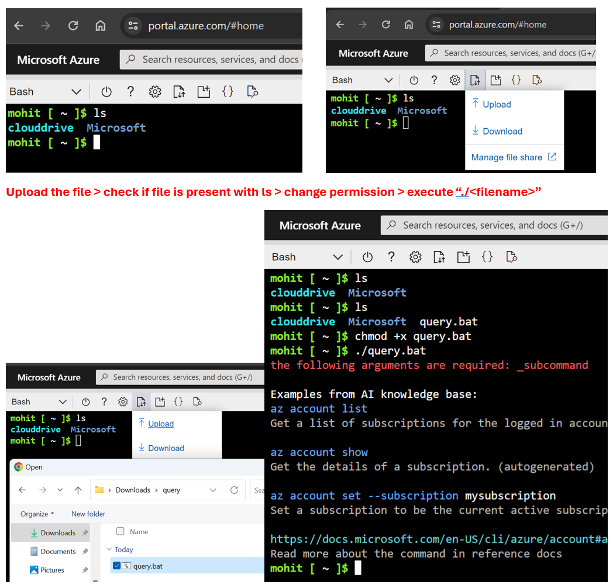Click home icon in top-right screenshot browser
The image size is (613, 588).
[408, 25]
